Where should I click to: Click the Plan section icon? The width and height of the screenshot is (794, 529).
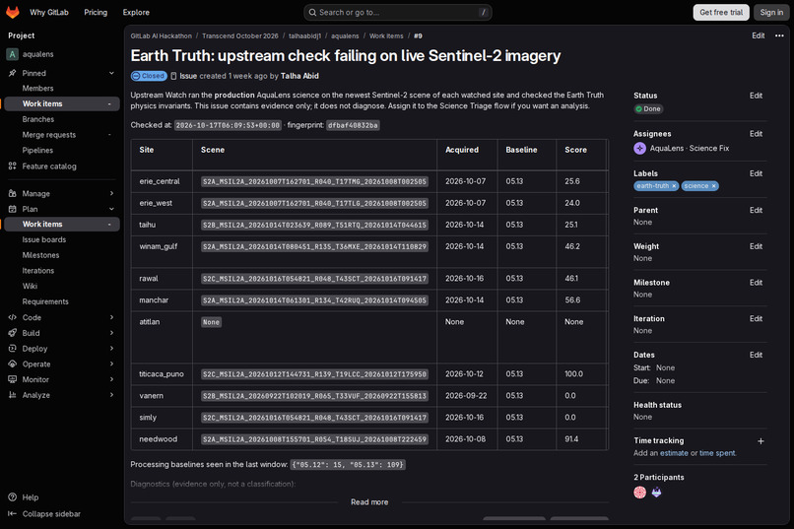(12, 209)
